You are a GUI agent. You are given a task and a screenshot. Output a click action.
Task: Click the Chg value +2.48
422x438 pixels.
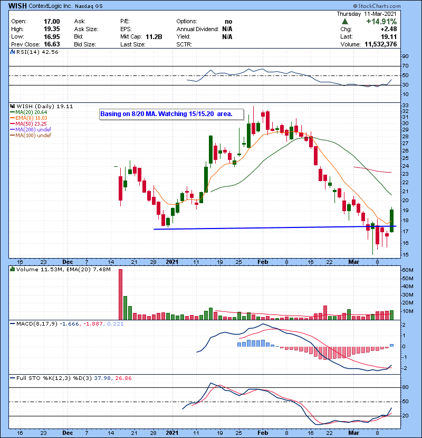388,29
